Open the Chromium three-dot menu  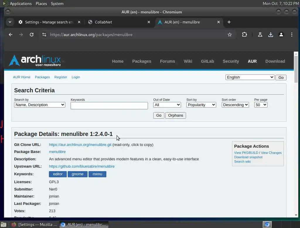(x=292, y=35)
